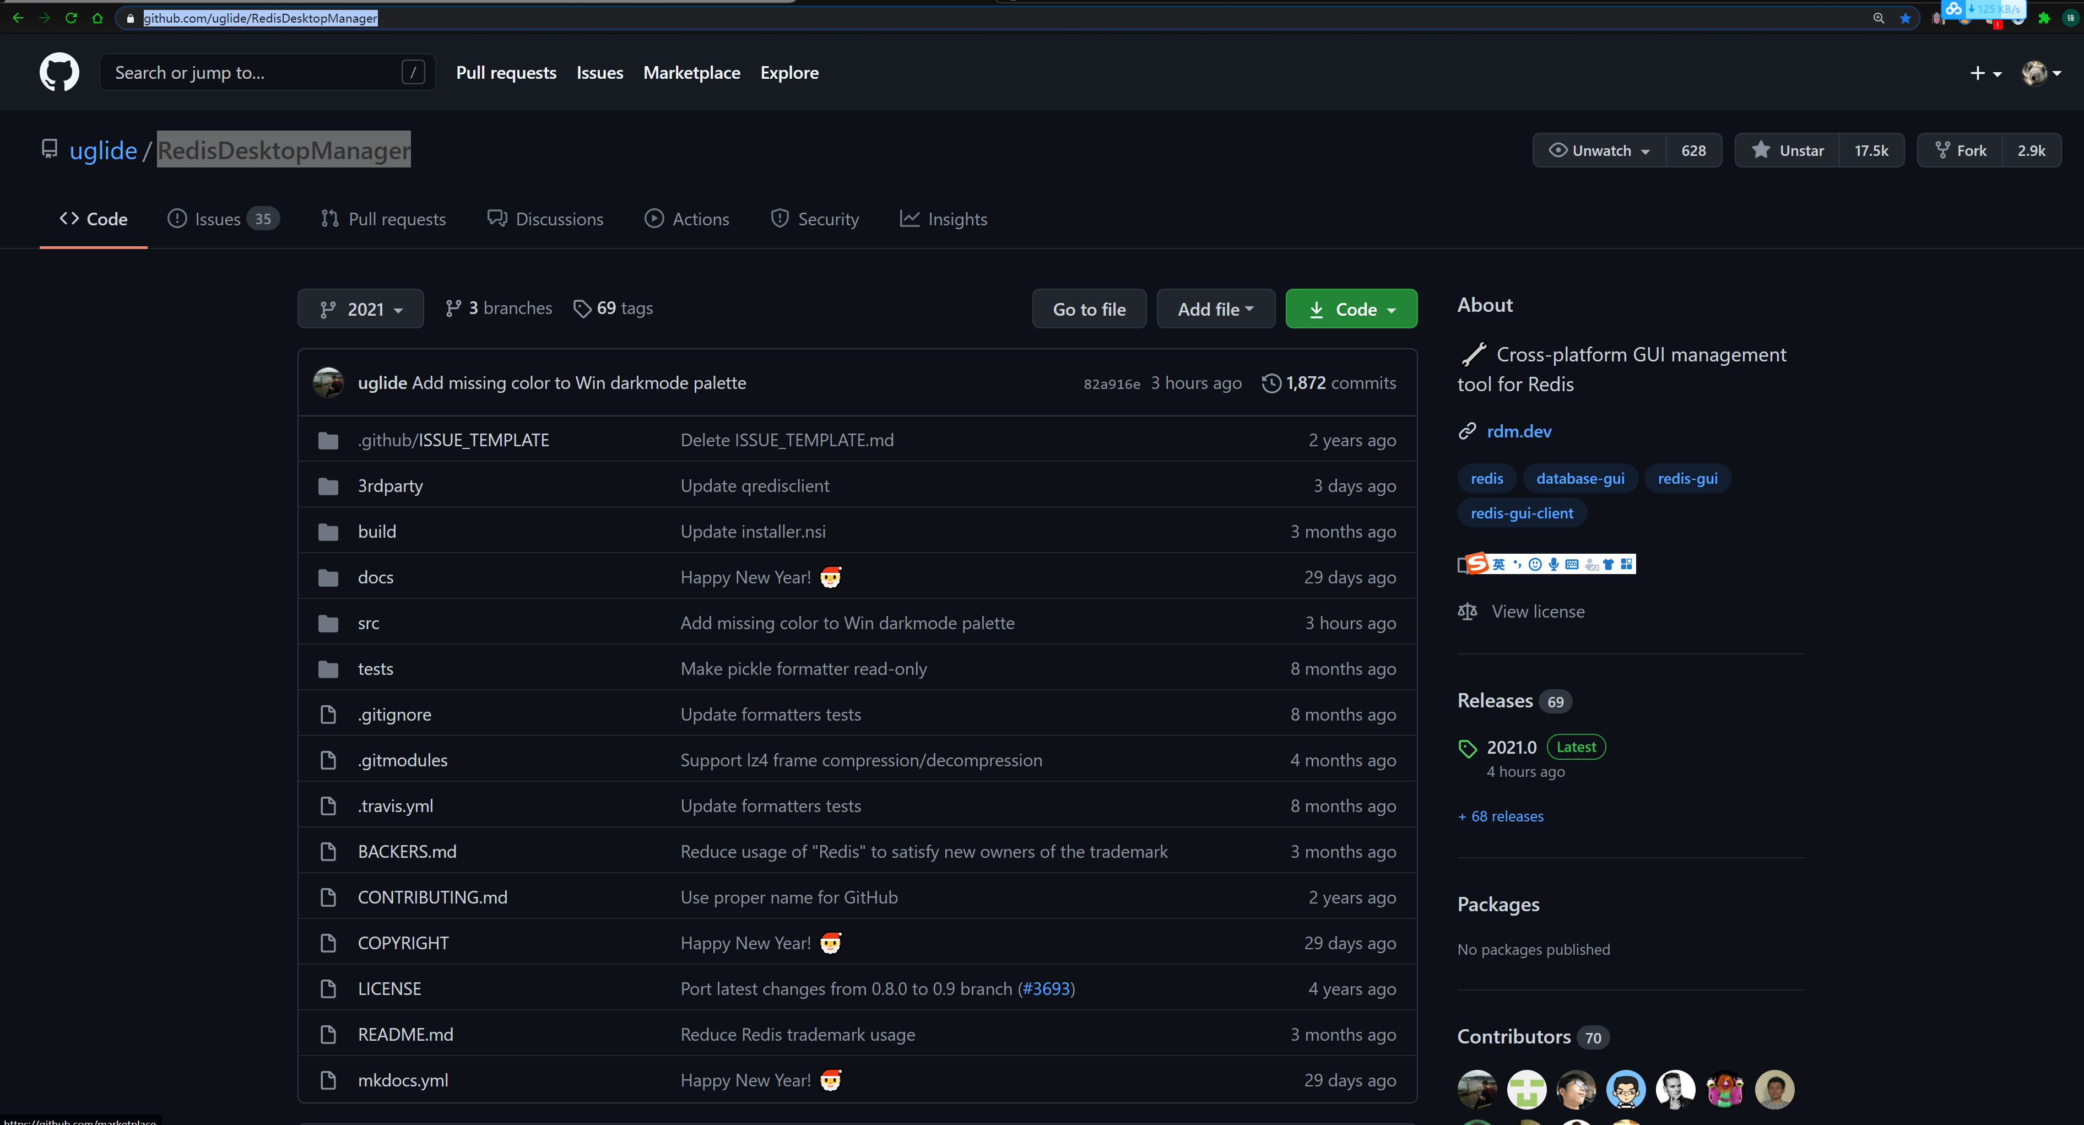Switch to the Discussions tab
Screen dimensions: 2084x1125
[545, 219]
